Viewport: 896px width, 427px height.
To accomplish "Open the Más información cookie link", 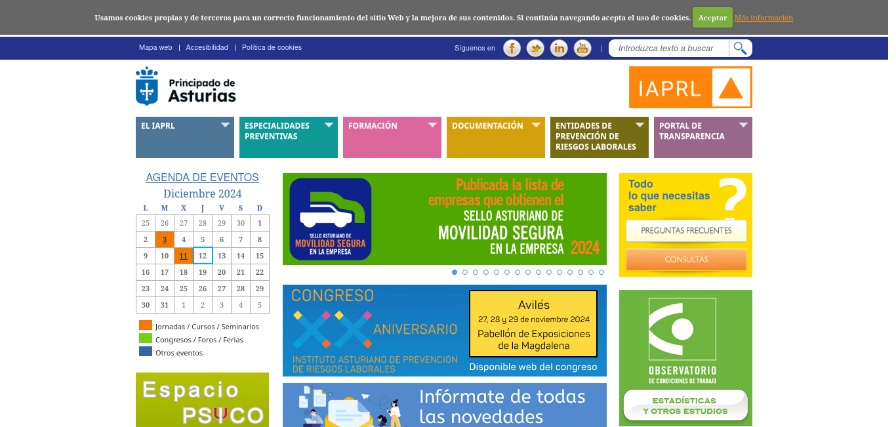I will (x=764, y=18).
